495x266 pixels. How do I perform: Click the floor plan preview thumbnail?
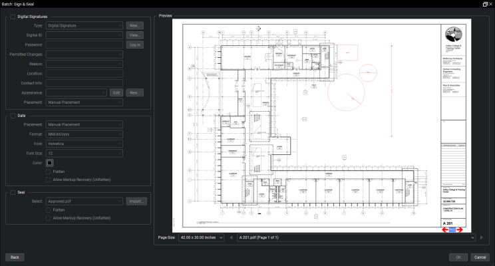pos(322,126)
